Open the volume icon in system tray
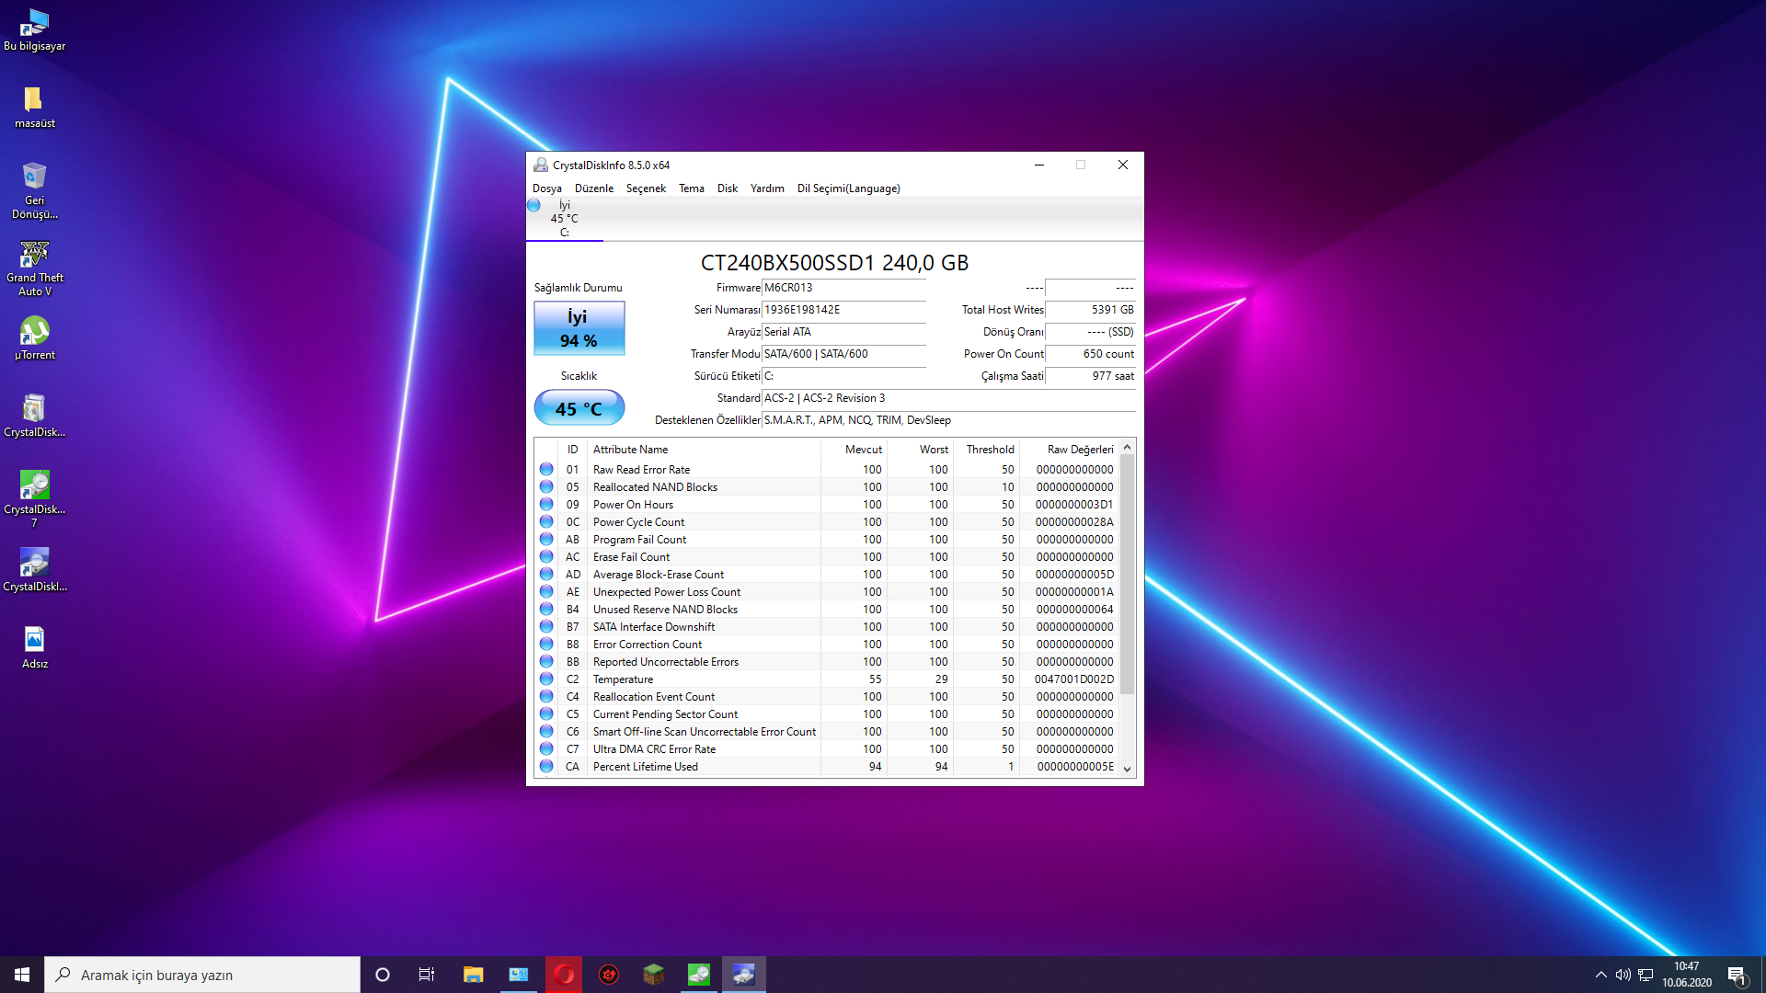1766x993 pixels. tap(1623, 975)
